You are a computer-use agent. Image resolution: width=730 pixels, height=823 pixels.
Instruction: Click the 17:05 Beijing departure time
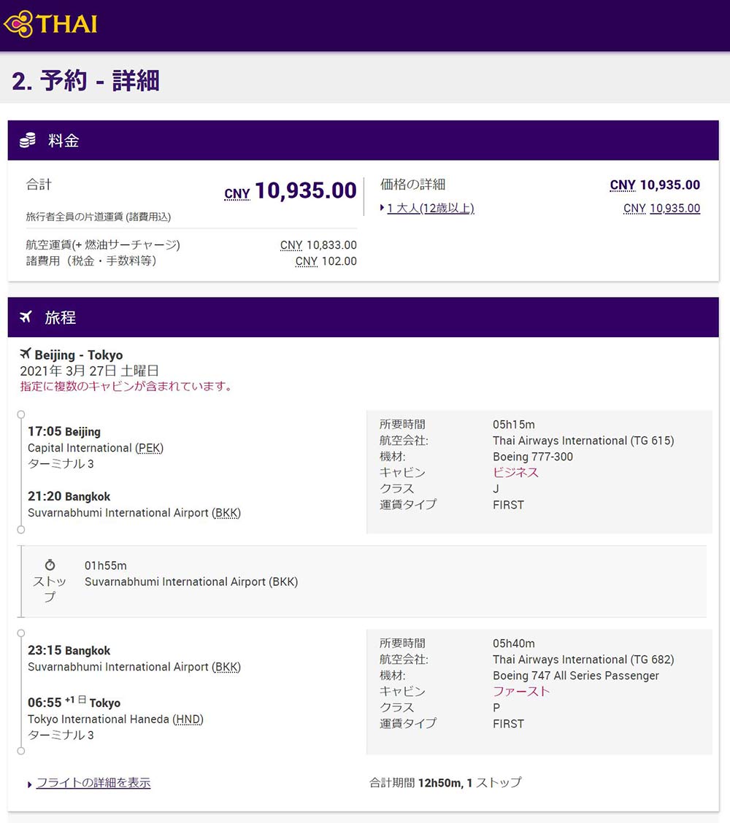pos(64,431)
